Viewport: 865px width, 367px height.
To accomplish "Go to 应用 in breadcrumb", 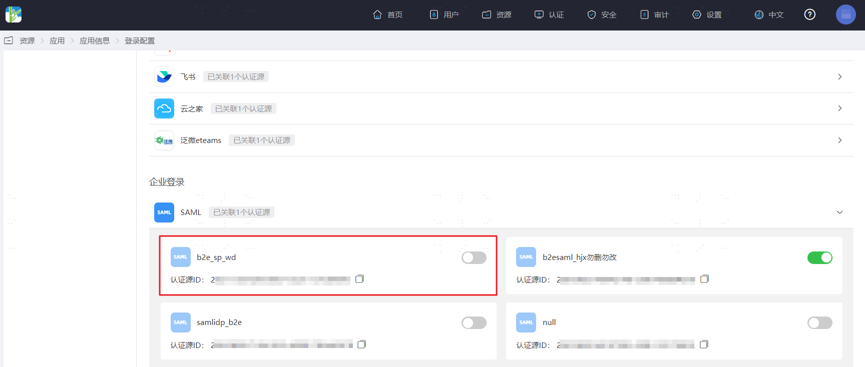I will point(57,40).
